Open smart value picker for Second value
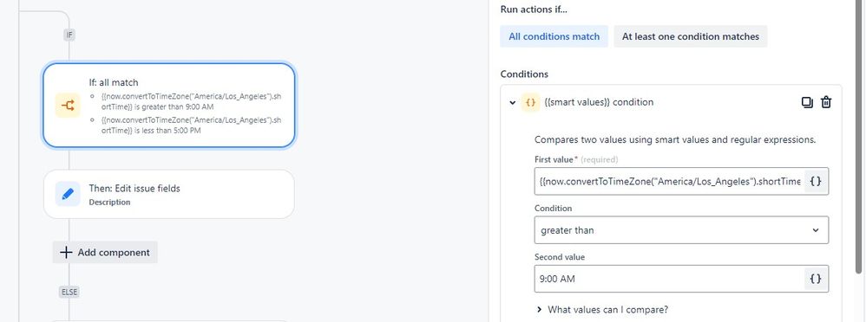866x322 pixels. click(x=816, y=279)
